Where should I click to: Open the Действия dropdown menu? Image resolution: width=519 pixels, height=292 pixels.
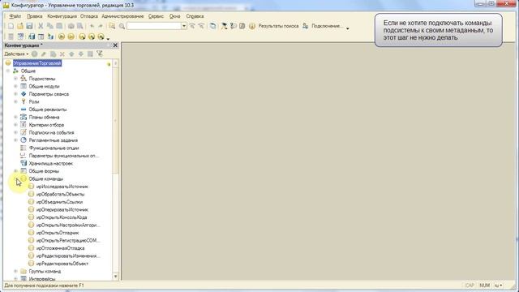coord(16,54)
